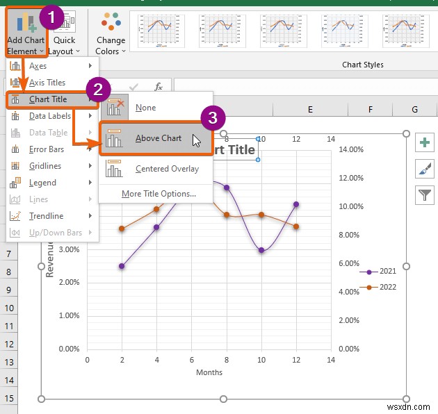Open the Data Labels submenu
The image size is (438, 414).
click(x=52, y=116)
